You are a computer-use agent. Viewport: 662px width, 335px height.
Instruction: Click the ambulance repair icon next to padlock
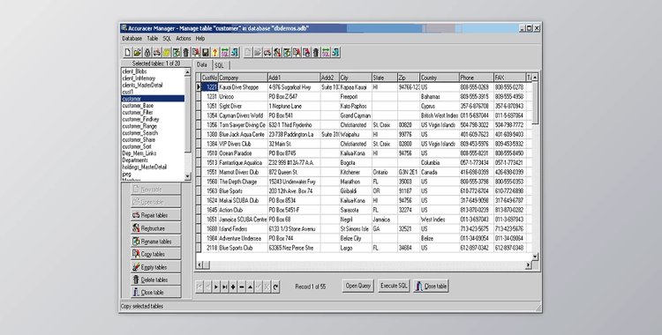(x=156, y=52)
